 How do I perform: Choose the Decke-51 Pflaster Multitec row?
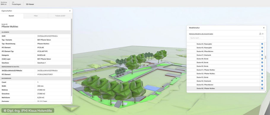(x=223, y=70)
